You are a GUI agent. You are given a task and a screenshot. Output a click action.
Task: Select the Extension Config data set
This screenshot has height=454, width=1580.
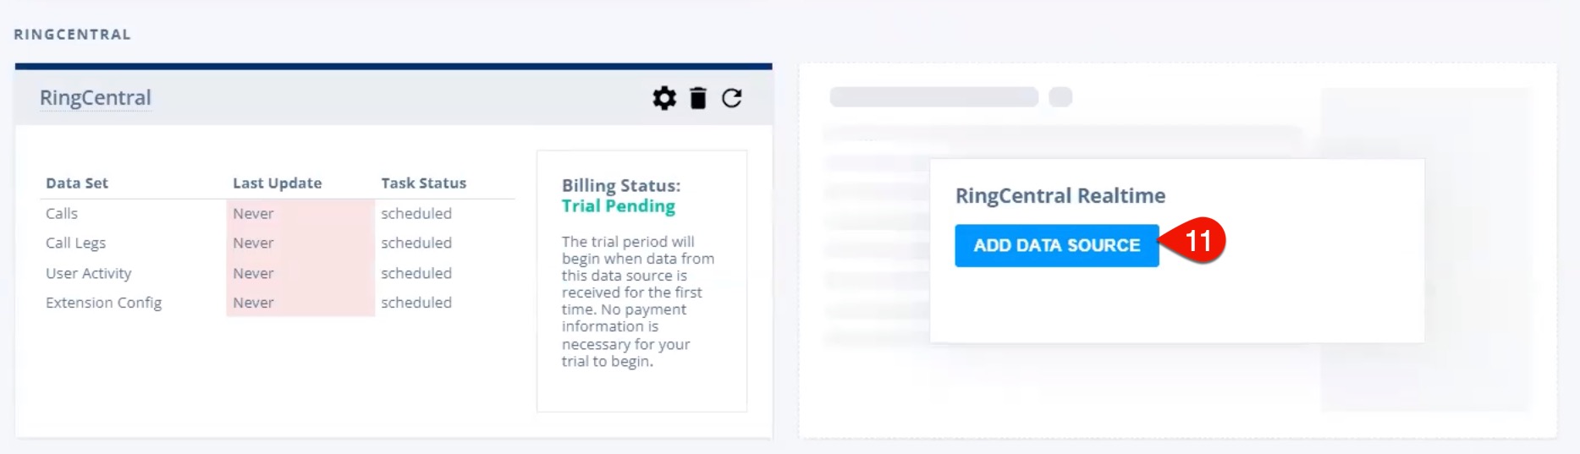click(104, 303)
